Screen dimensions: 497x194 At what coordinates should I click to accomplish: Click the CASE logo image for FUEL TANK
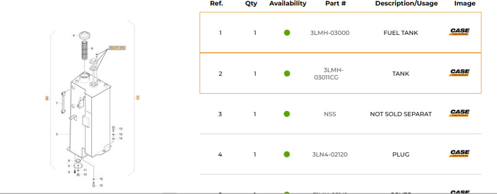pos(459,32)
